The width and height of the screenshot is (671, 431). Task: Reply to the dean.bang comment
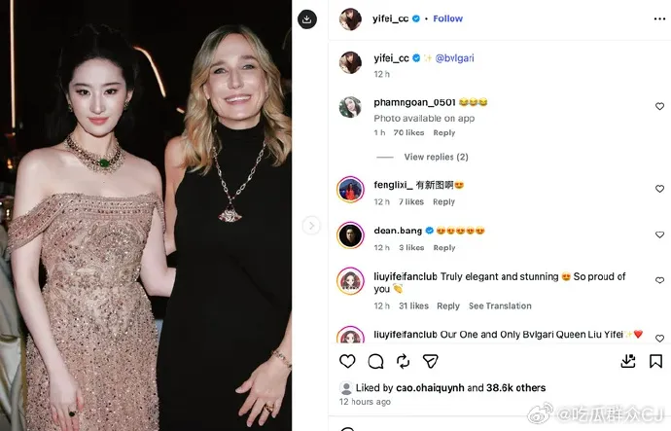[x=444, y=248]
